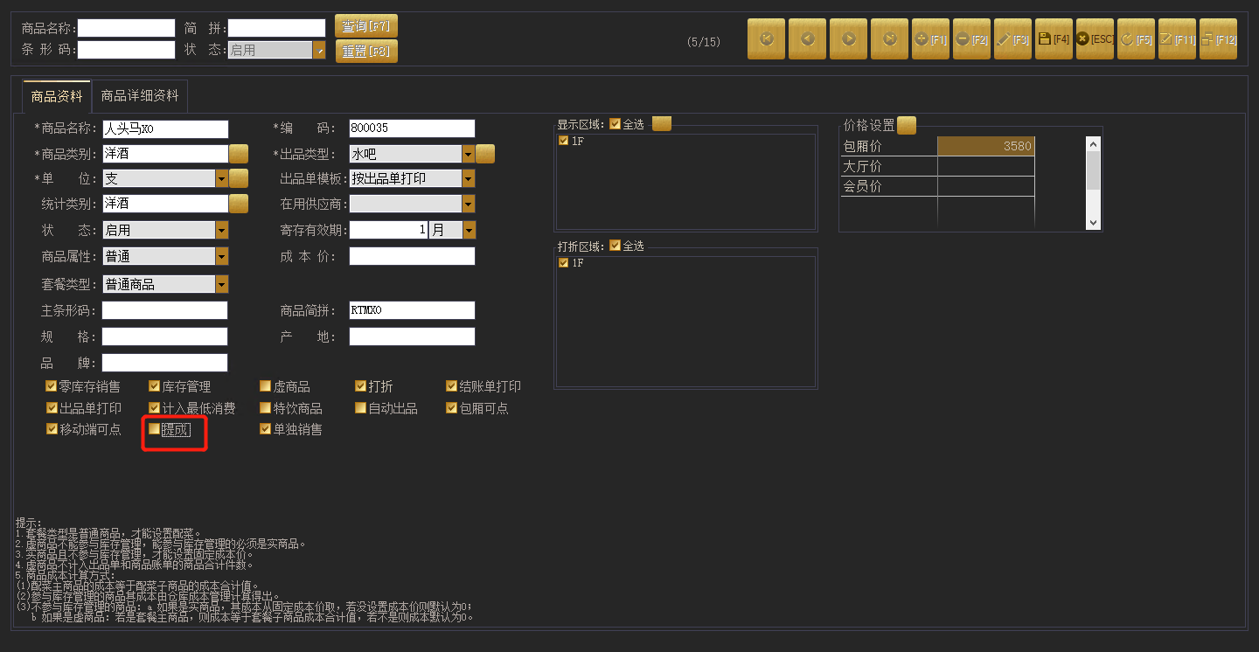Viewport: 1259px width, 652px height.
Task: Click the 条形码 search field
Action: (x=127, y=51)
